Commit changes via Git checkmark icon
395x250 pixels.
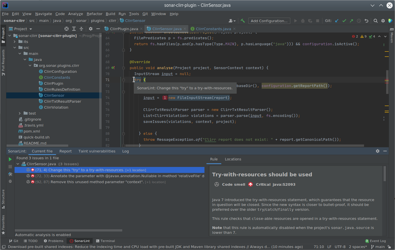(x=344, y=20)
